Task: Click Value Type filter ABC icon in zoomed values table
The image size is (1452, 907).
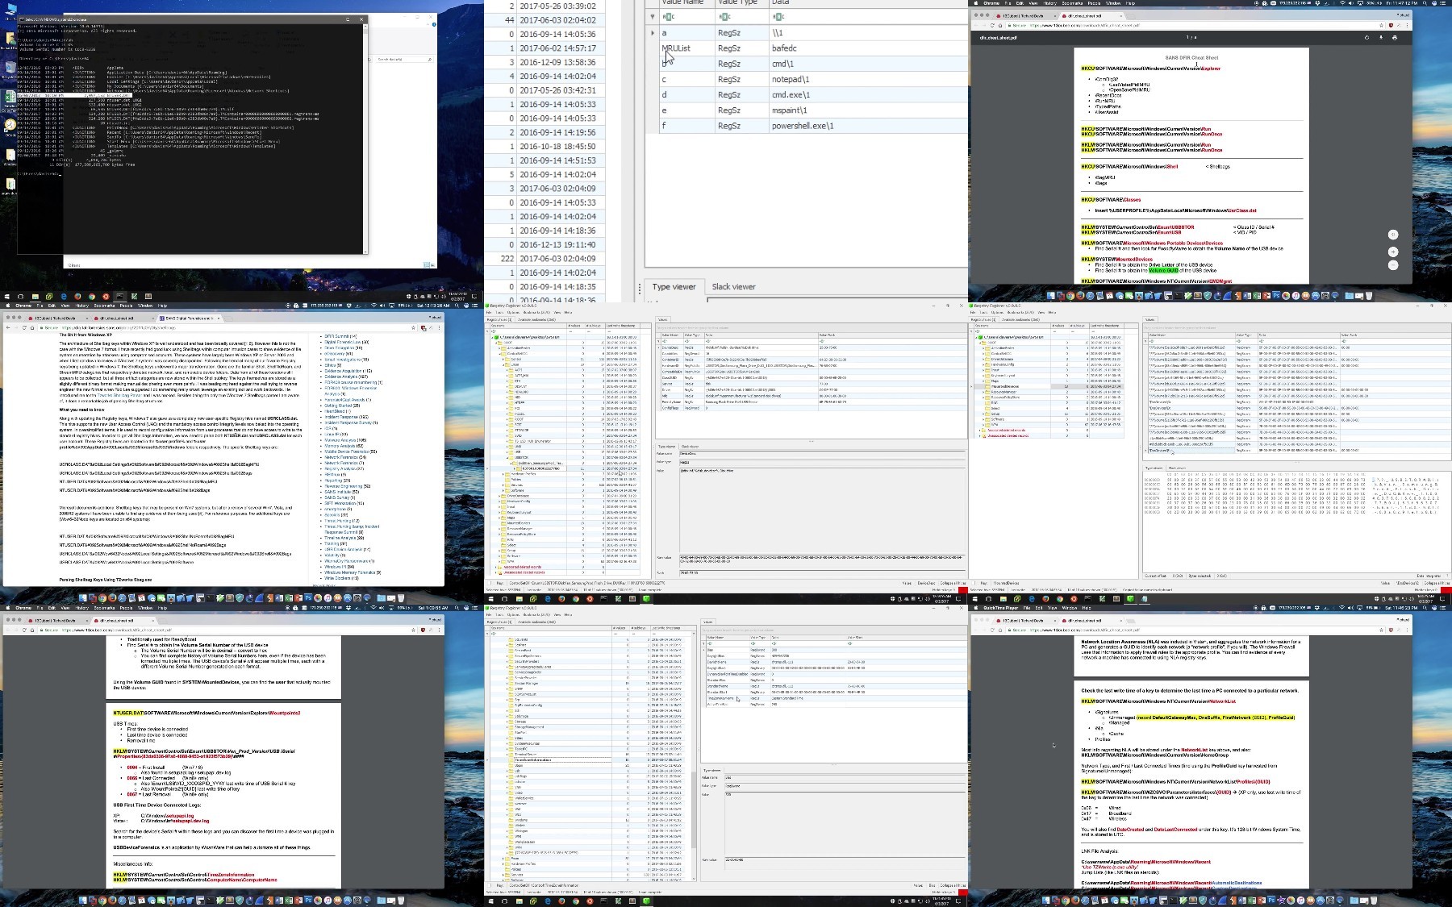Action: [724, 16]
